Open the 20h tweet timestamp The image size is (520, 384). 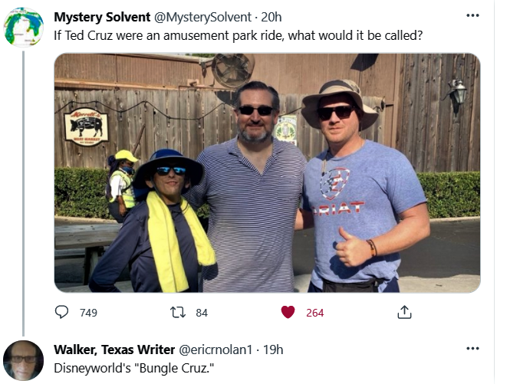click(x=272, y=17)
